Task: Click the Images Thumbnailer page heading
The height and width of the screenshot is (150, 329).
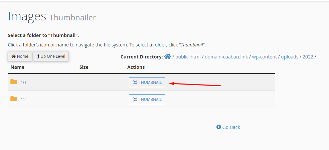Action: point(52,17)
